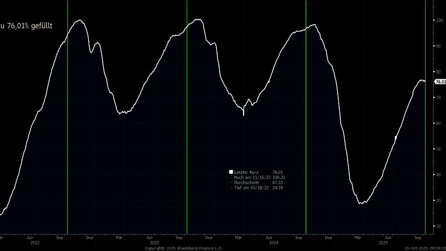Image resolution: width=446 pixels, height=251 pixels.
Task: Click the 20 value on the Y-axis
Action: coord(439,226)
